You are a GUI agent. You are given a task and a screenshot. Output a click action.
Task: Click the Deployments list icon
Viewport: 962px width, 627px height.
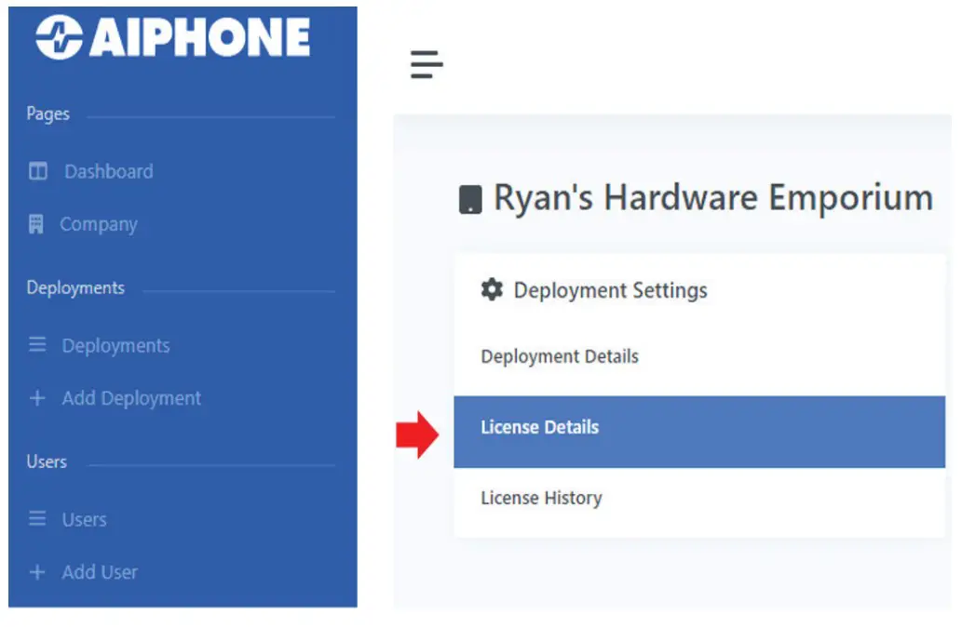36,345
